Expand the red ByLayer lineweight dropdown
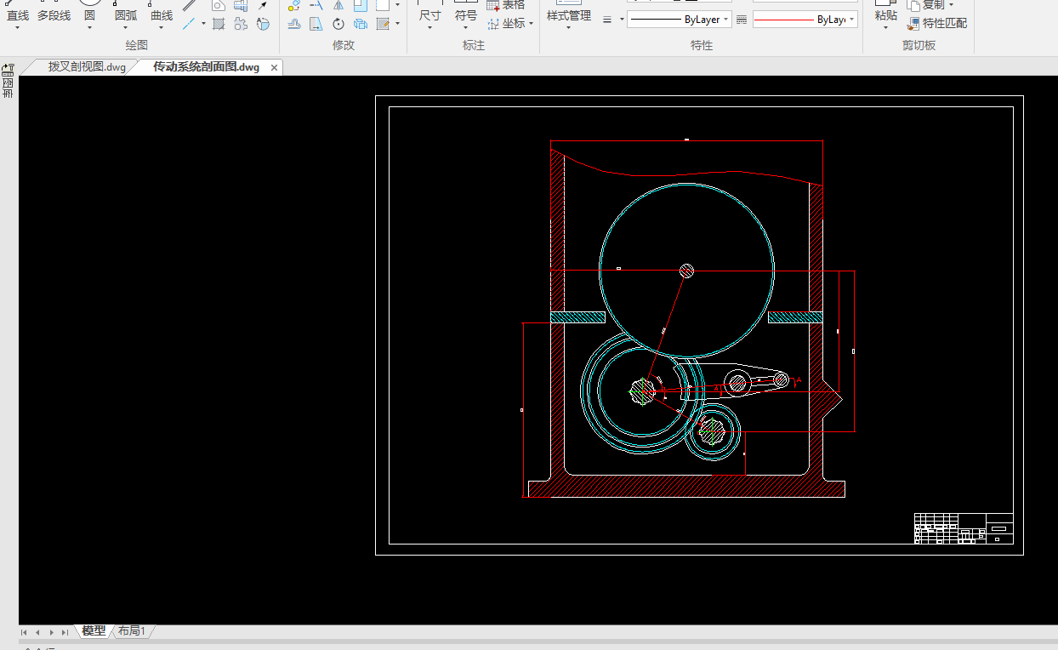 [852, 20]
